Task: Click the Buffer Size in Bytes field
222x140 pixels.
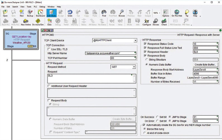Action: click(x=206, y=73)
